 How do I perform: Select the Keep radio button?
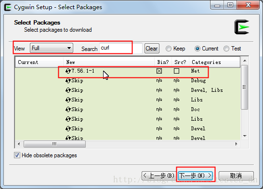(169, 49)
